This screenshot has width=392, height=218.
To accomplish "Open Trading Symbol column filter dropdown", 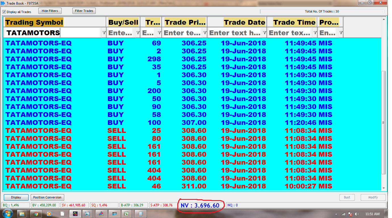I will point(104,33).
